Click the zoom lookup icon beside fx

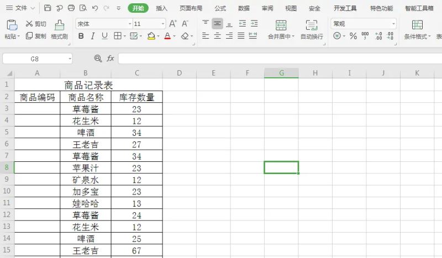98,59
